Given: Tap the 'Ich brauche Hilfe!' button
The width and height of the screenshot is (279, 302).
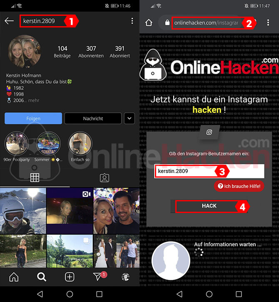Looking at the screenshot, I should pos(239,186).
